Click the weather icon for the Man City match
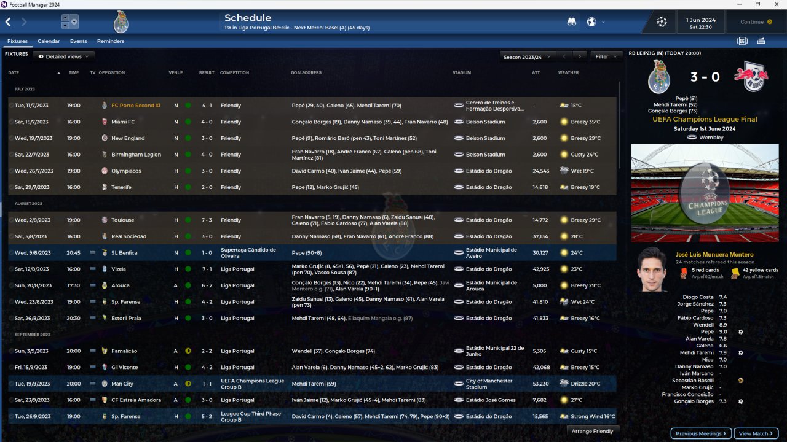This screenshot has height=442, width=787. pos(563,384)
